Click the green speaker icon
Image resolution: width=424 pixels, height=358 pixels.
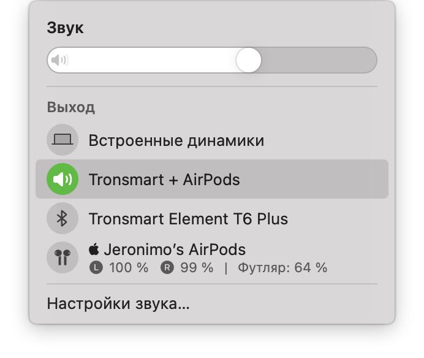coord(62,180)
